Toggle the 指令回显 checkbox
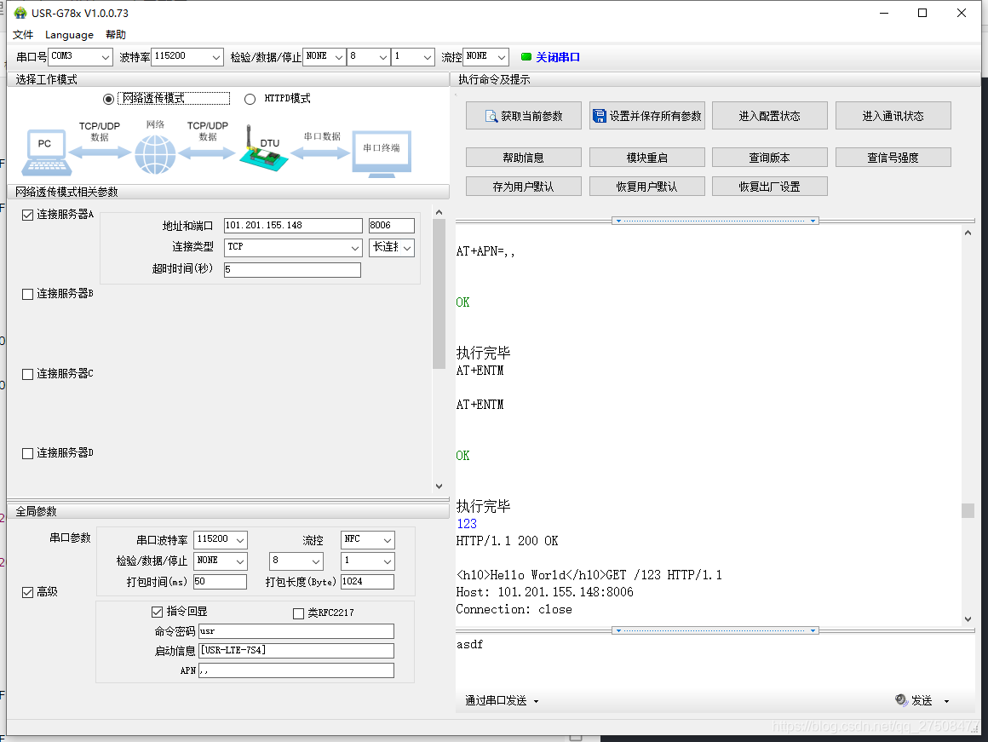This screenshot has height=742, width=988. 158,611
